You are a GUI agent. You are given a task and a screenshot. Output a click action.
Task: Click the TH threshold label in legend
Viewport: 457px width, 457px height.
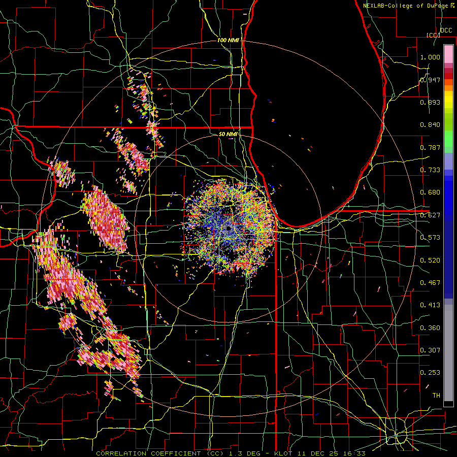[x=436, y=396]
